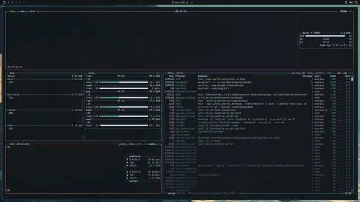Click the Threads column header

(x=308, y=76)
